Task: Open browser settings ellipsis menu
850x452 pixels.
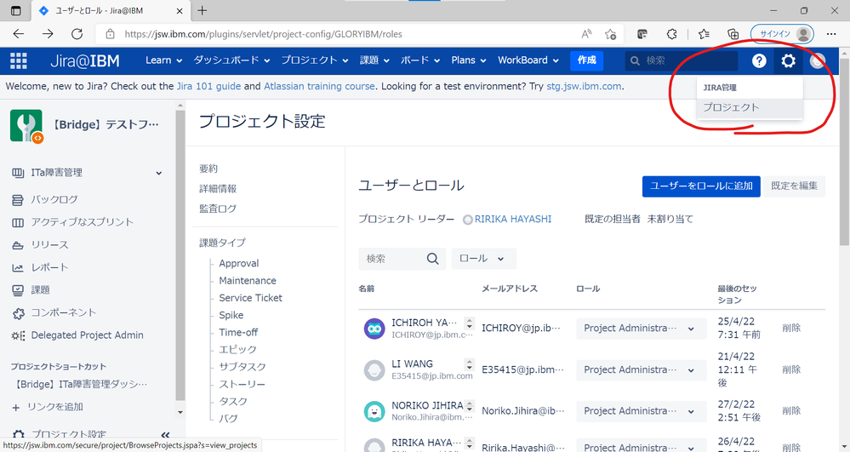Action: (831, 34)
